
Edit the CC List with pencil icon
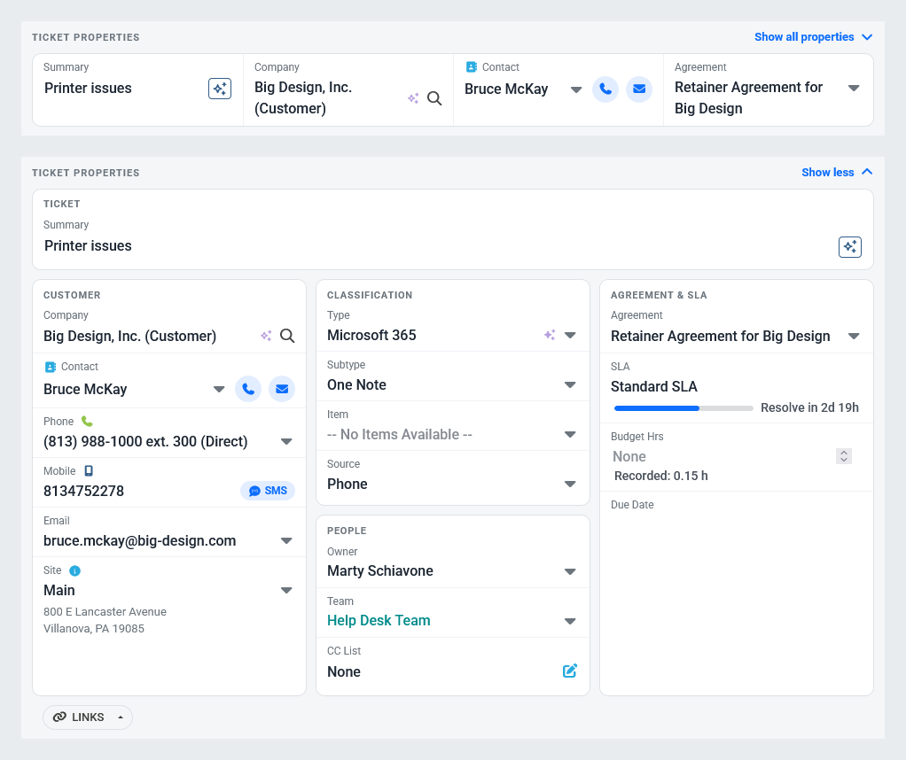pos(570,671)
